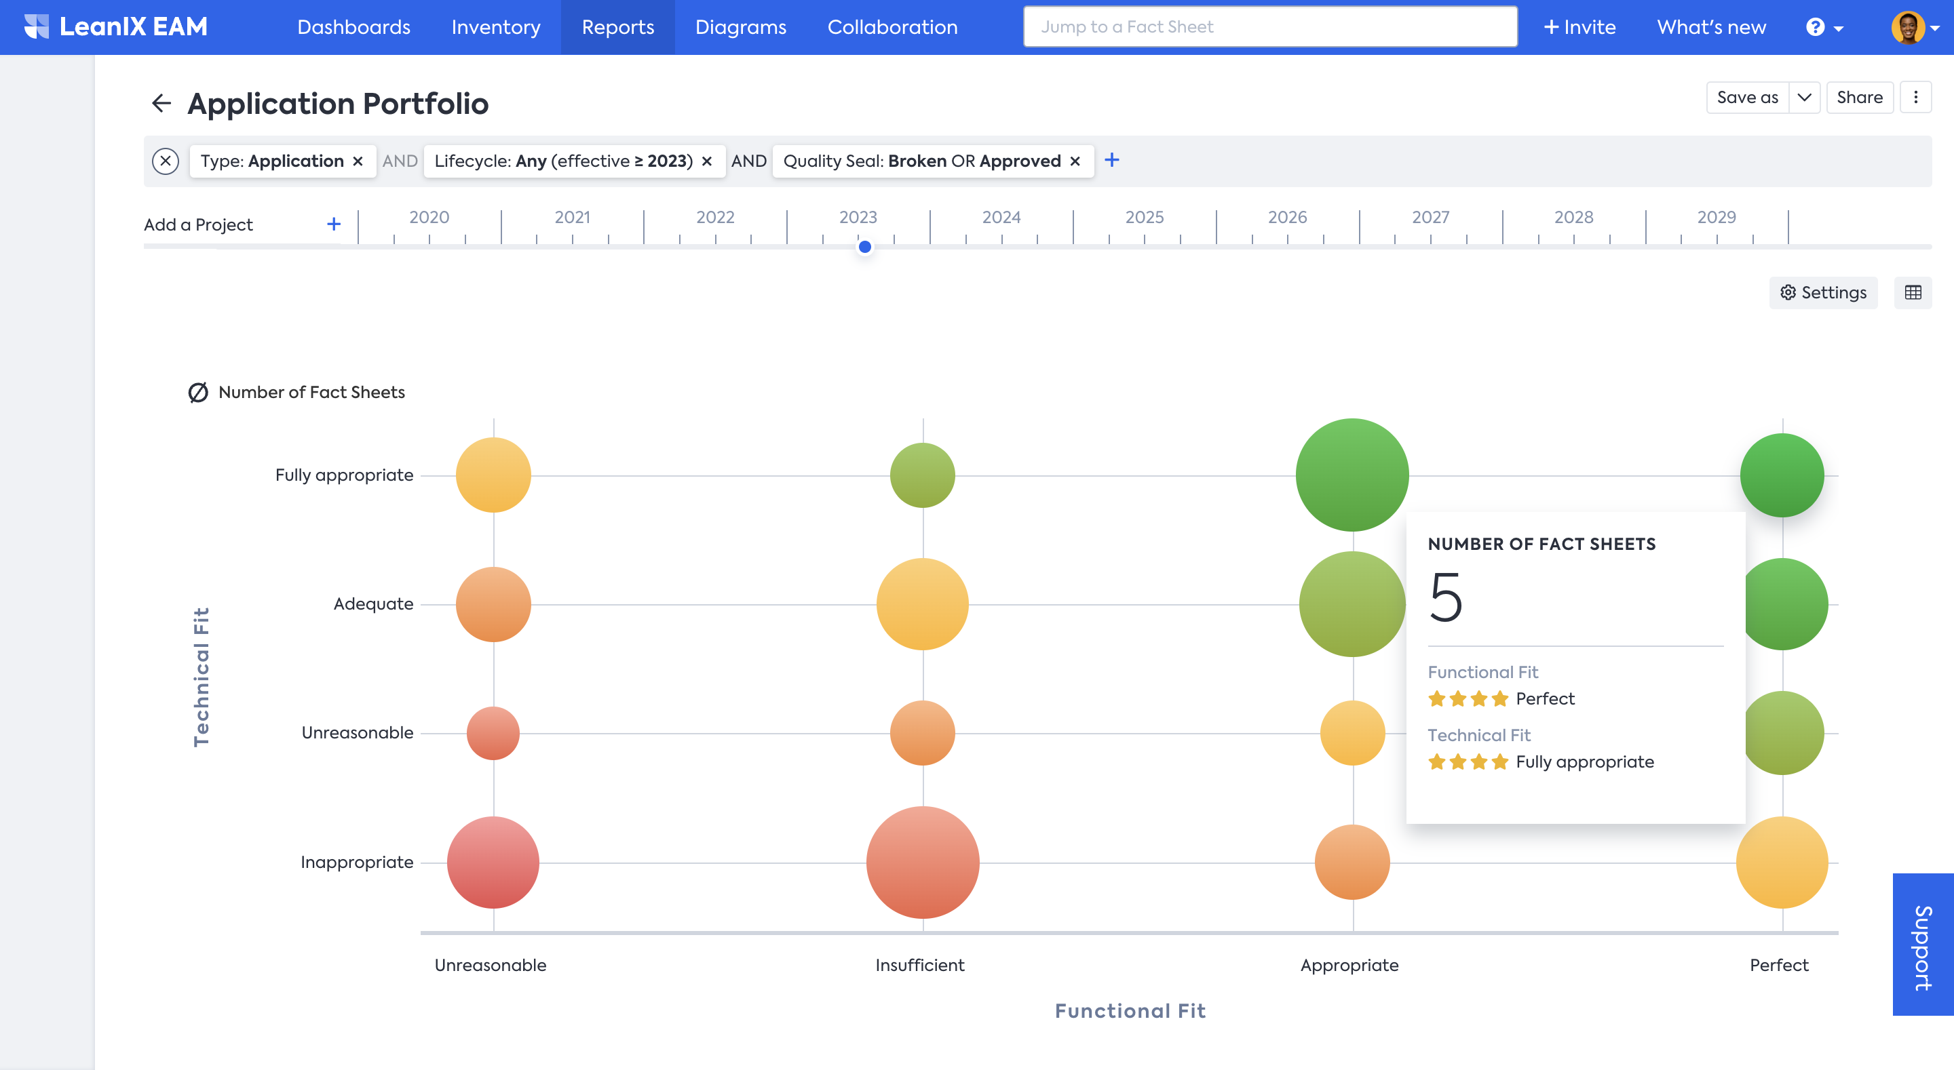Open the three-dot more options menu

pyautogui.click(x=1915, y=97)
